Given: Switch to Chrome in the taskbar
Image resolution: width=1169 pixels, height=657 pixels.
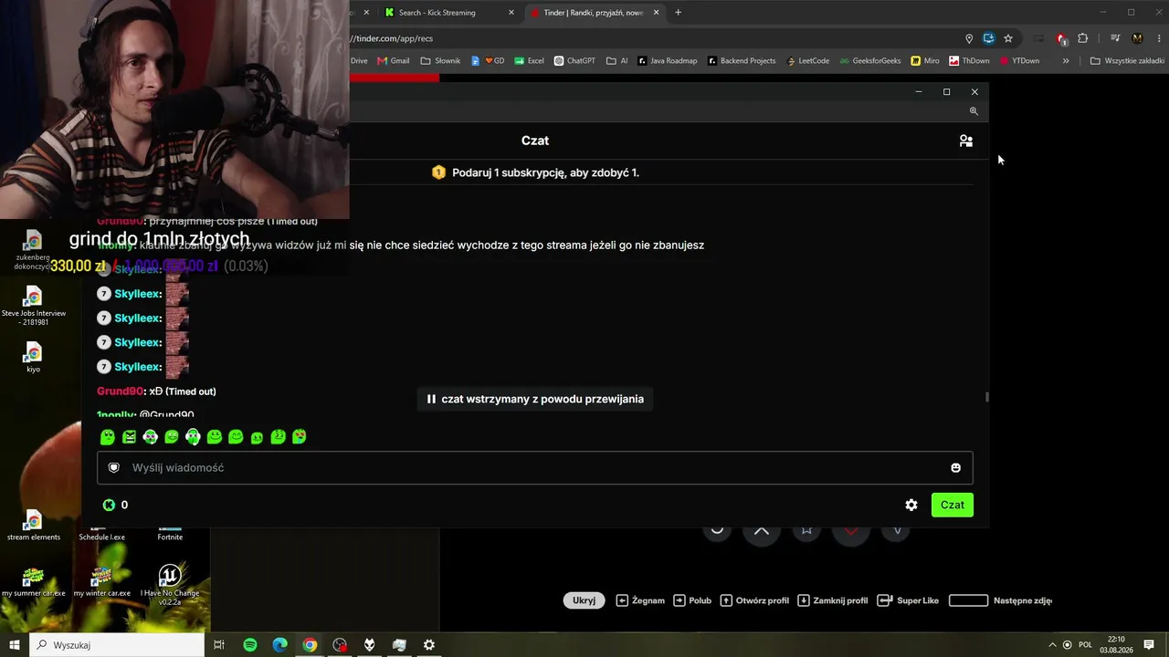Looking at the screenshot, I should pos(310,645).
